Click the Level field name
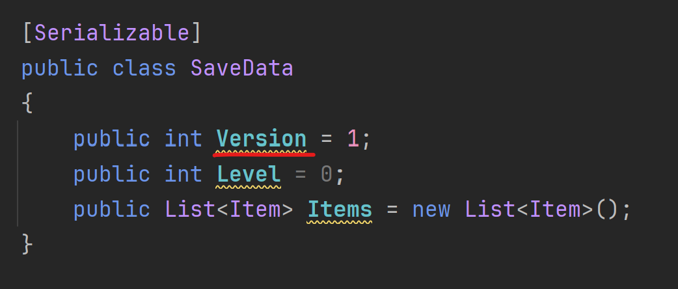 coord(249,174)
